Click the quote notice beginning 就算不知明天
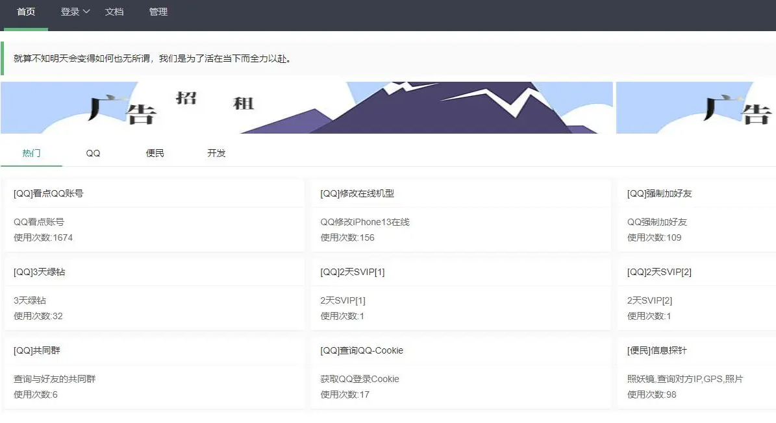The image size is (776, 423). point(388,59)
